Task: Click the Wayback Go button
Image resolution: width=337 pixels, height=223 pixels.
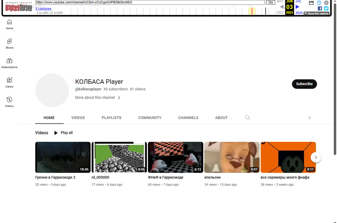Action: 271,2
